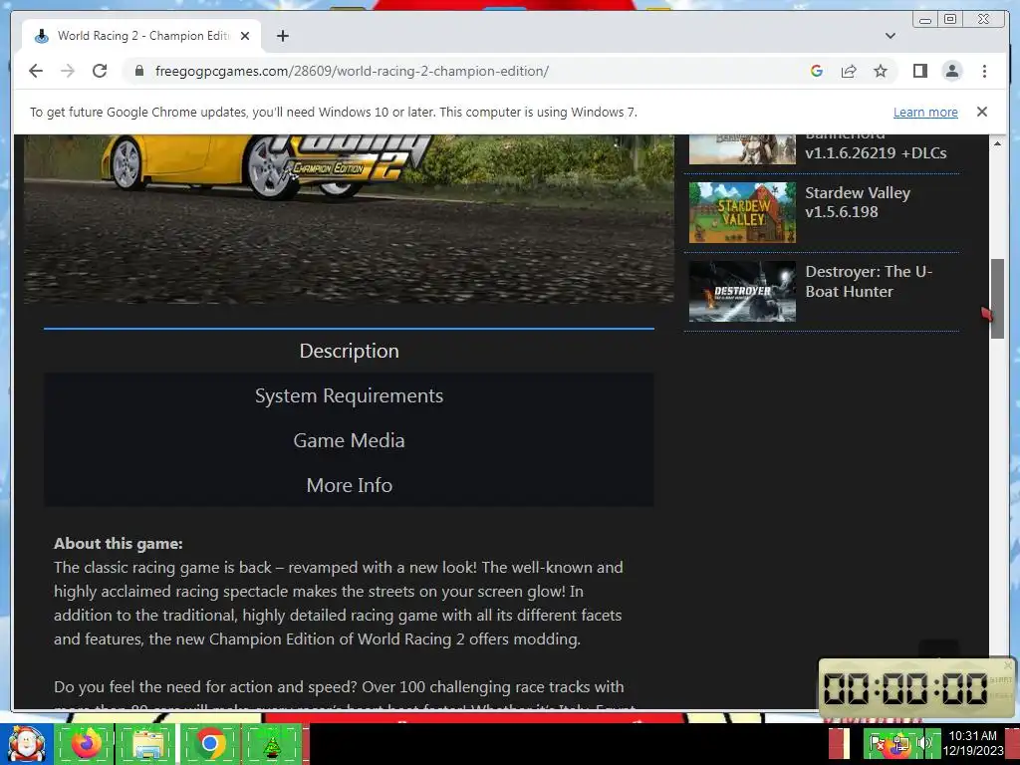
Task: Open Destroyer: The U-Boat Hunter link
Action: coord(869,282)
